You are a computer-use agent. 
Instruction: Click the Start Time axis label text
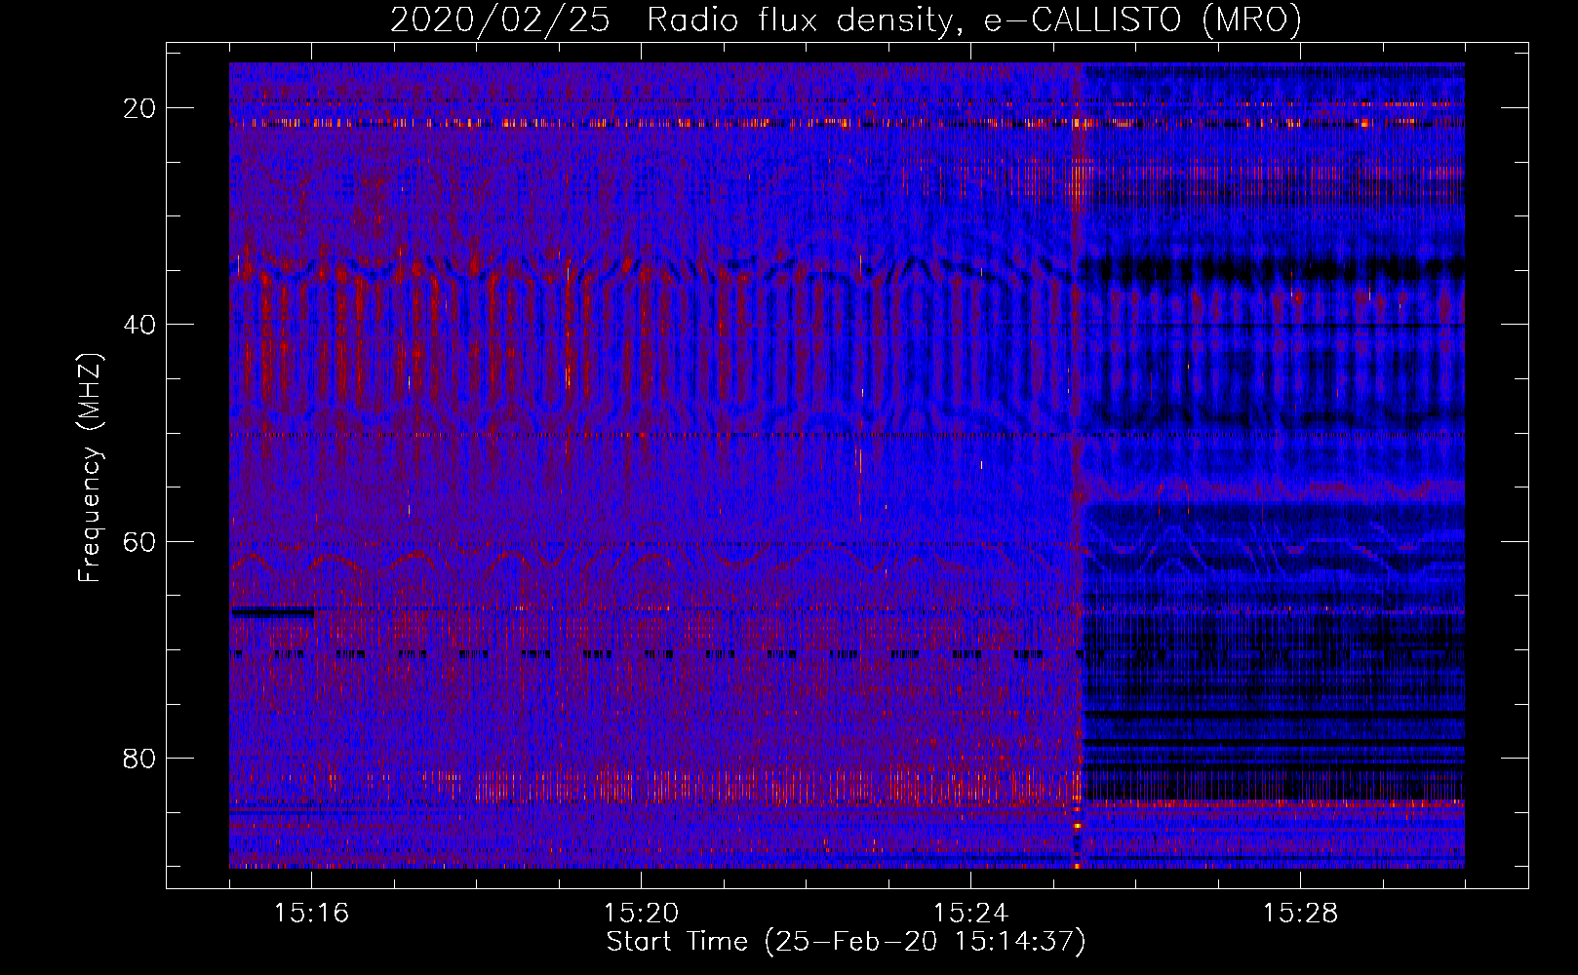pyautogui.click(x=846, y=942)
